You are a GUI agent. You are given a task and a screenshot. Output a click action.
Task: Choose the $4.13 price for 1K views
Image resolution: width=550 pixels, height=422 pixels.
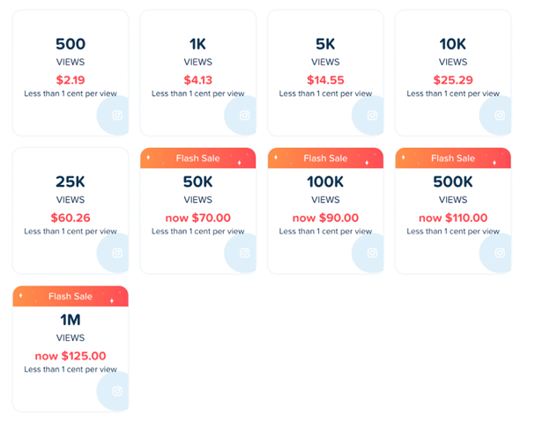coord(197,80)
